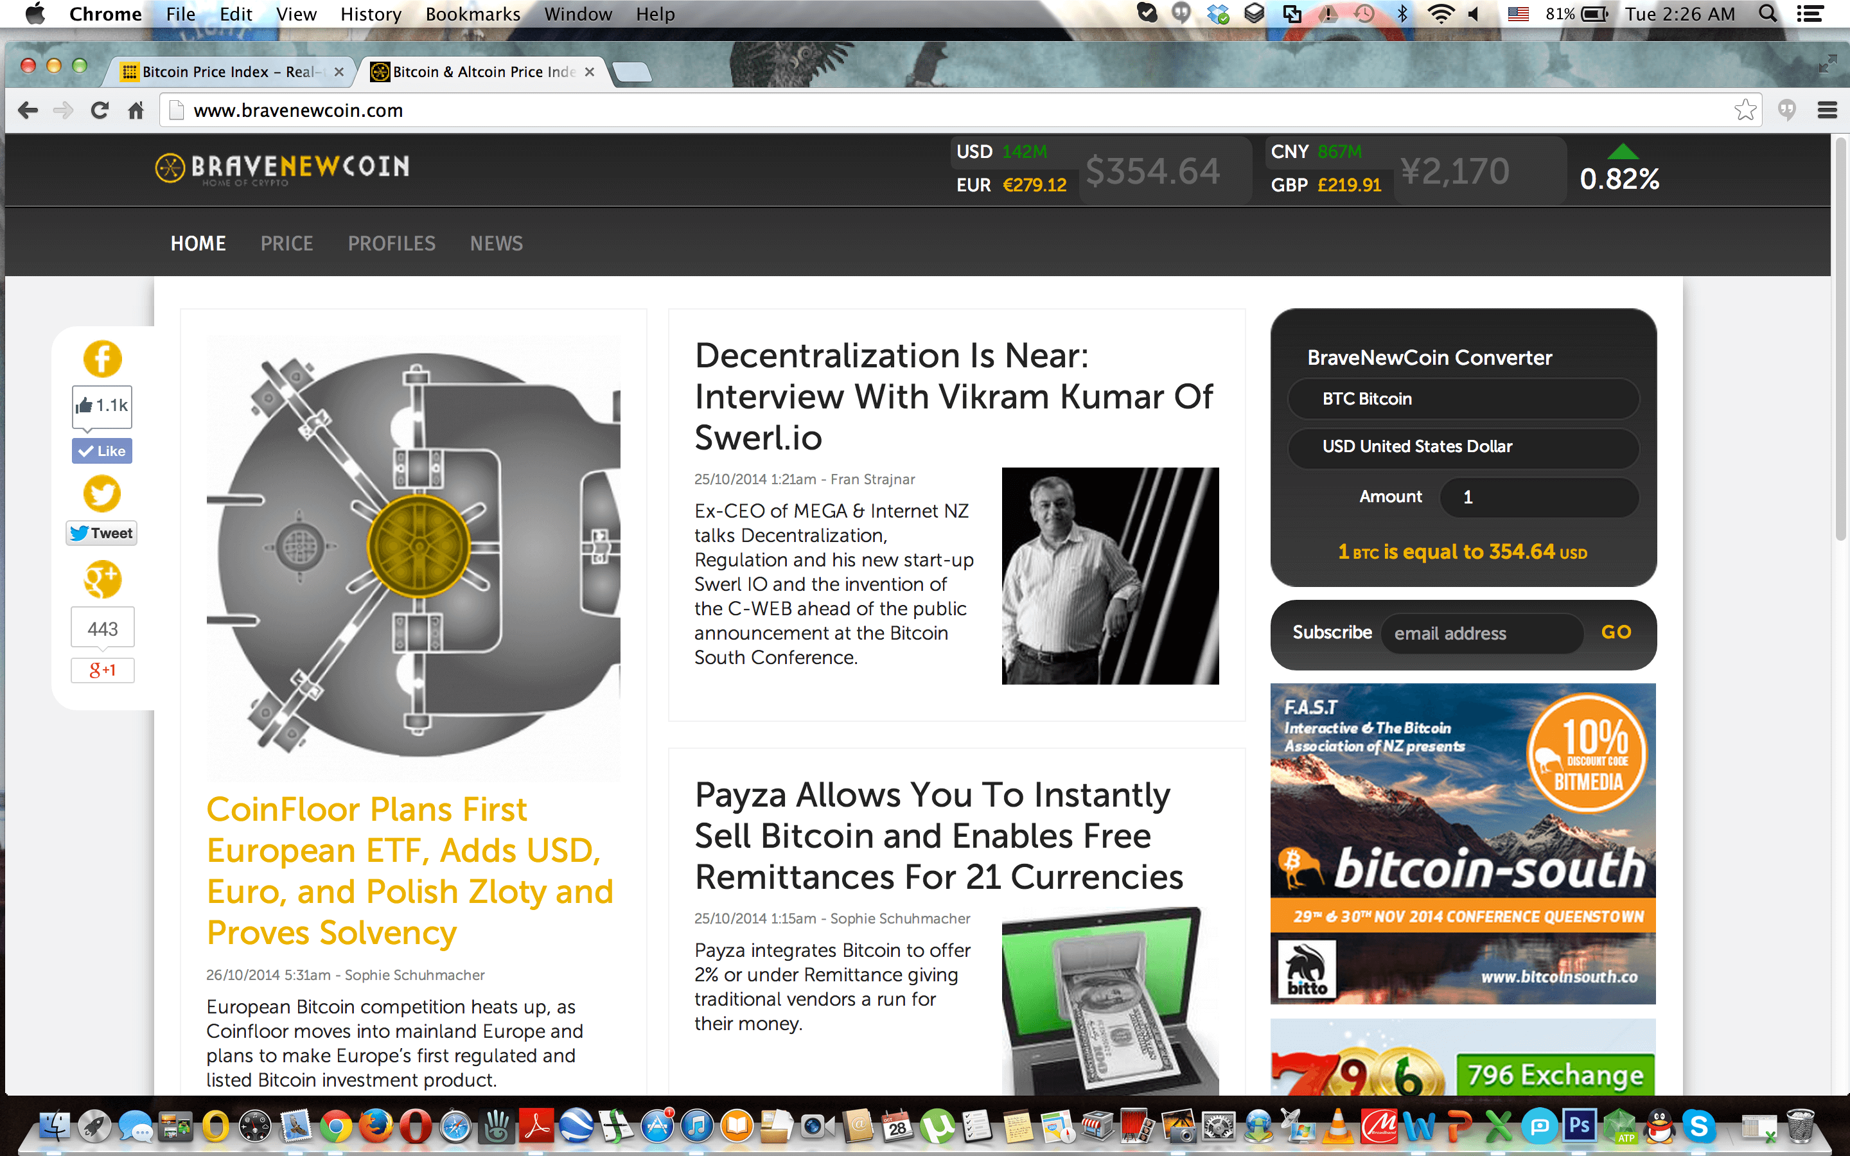Open VLC cone icon in the dock

click(x=1339, y=1126)
